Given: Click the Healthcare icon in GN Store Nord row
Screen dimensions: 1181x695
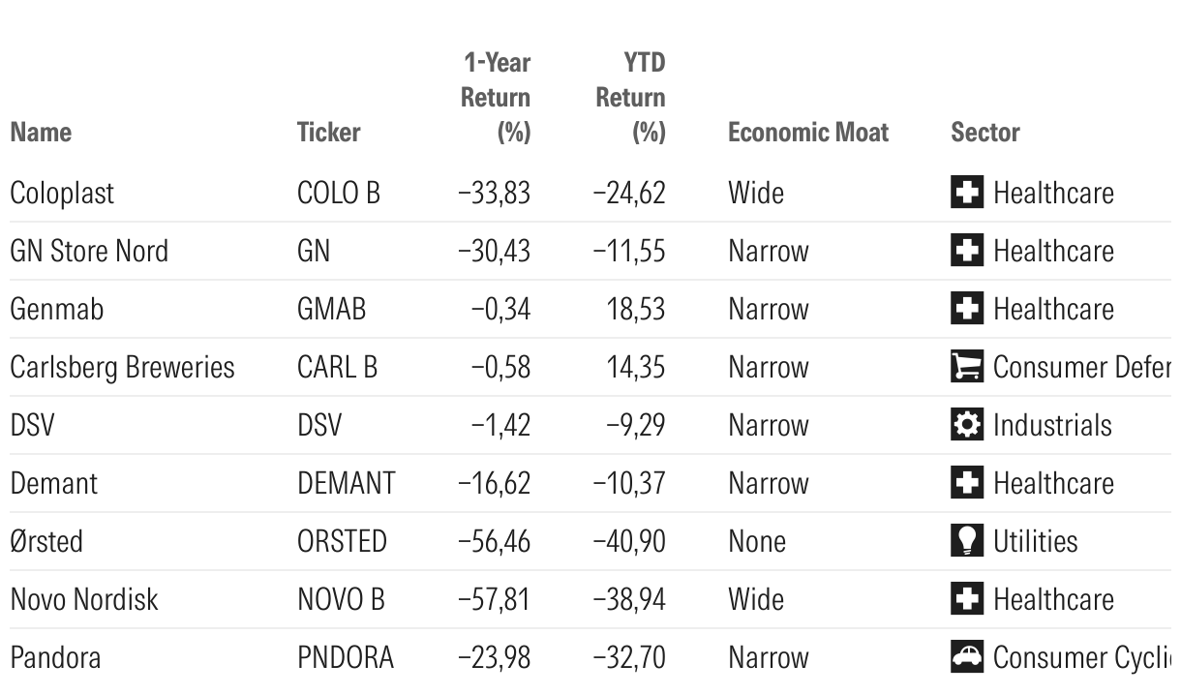Looking at the screenshot, I should 966,251.
